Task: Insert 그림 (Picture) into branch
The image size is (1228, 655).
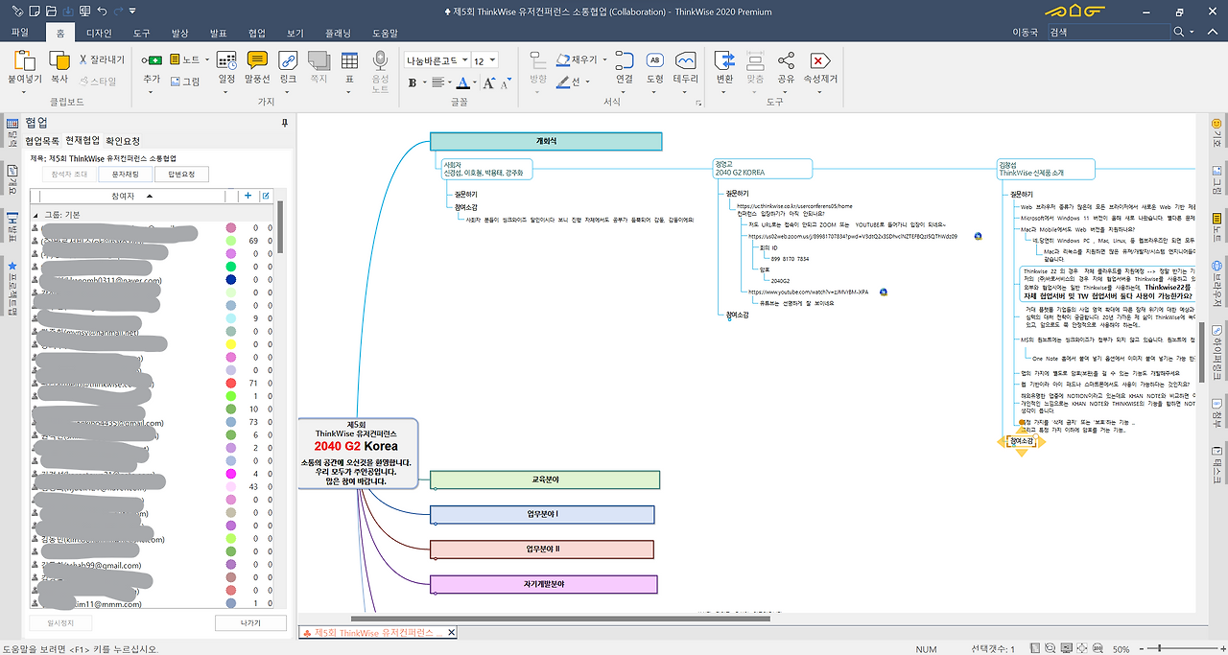Action: (x=184, y=82)
